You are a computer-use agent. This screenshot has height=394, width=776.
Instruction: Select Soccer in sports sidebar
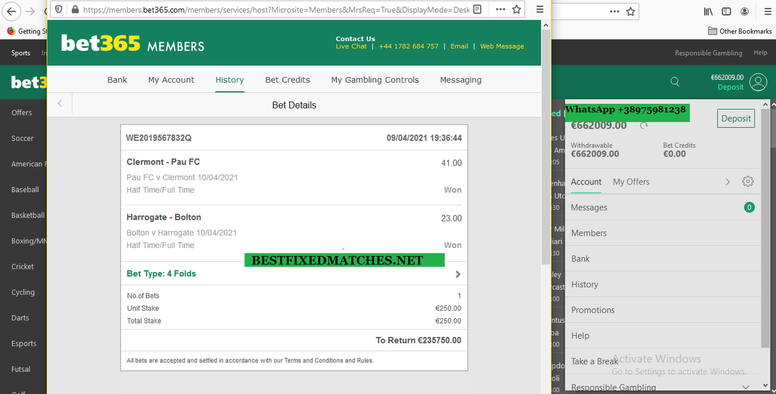click(x=22, y=138)
